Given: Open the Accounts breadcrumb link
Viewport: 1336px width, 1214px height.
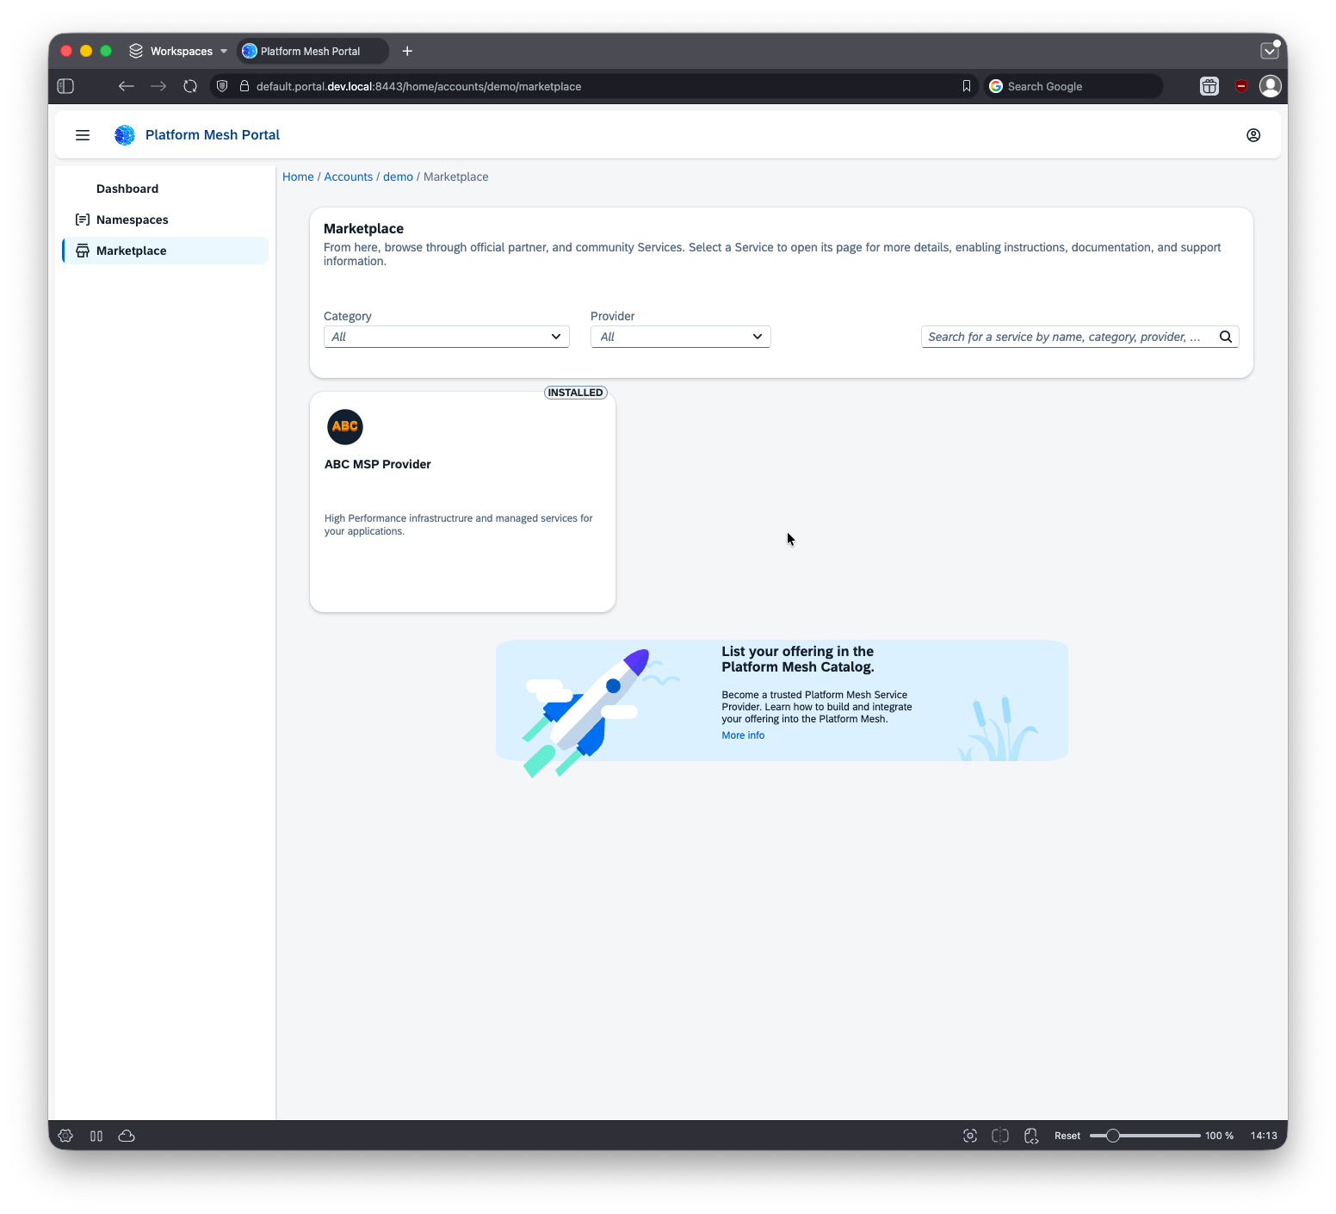Looking at the screenshot, I should tap(349, 177).
